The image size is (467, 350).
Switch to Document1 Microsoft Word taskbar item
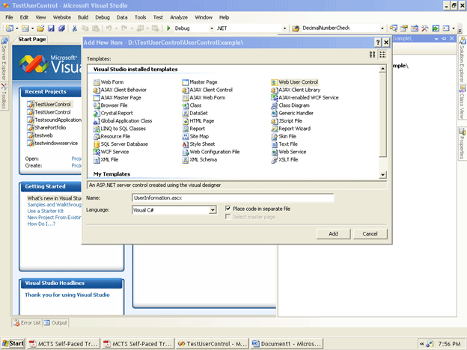tap(287, 344)
